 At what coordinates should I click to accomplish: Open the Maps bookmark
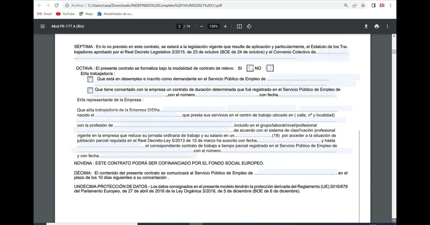click(86, 14)
